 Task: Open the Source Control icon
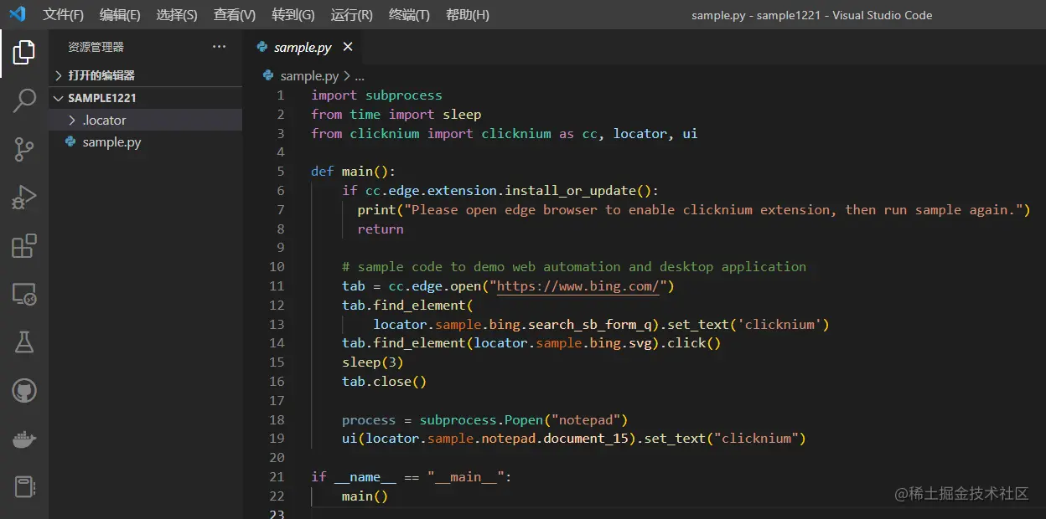tap(23, 149)
